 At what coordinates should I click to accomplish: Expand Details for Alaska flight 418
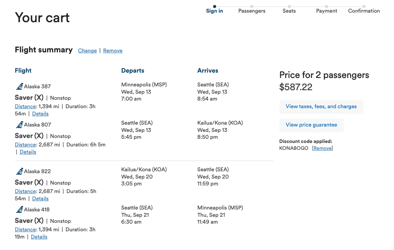pyautogui.click(x=40, y=237)
